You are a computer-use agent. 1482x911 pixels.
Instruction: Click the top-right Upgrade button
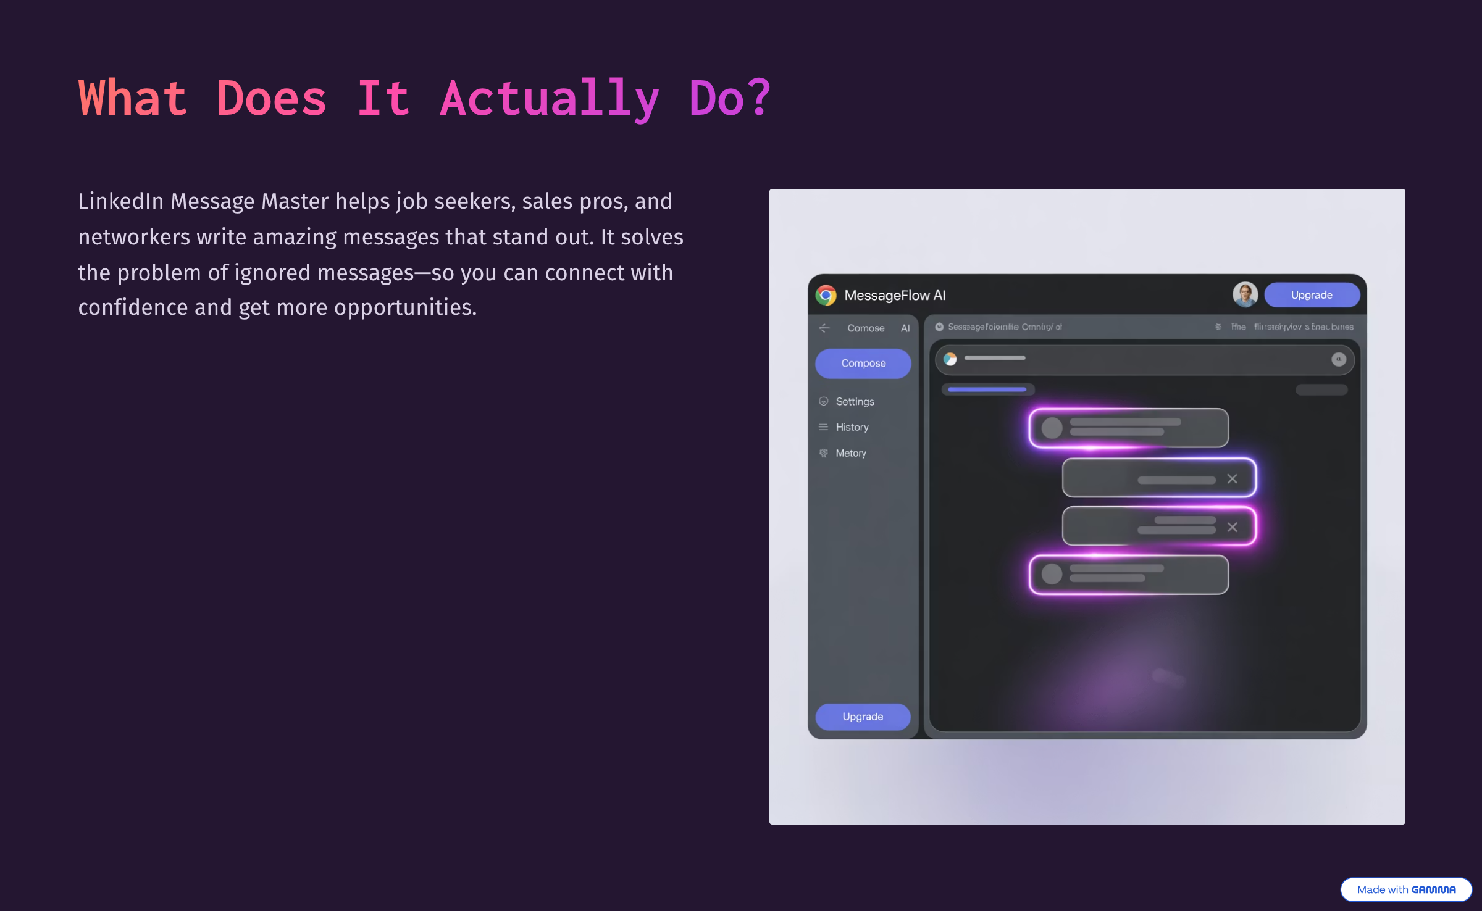pos(1312,295)
